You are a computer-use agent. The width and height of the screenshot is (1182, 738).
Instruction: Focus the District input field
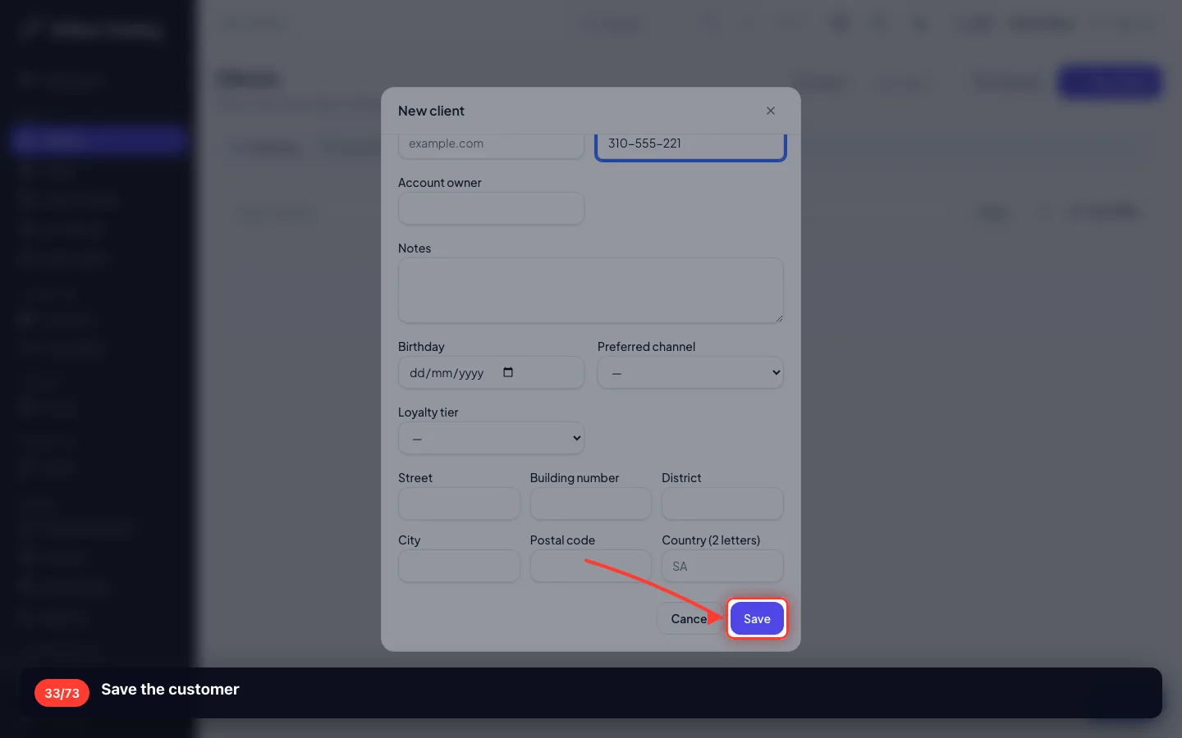click(x=722, y=503)
